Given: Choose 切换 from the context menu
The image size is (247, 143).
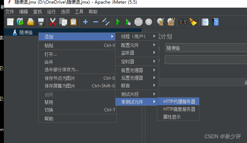Looking at the screenshot, I should pos(77,110).
